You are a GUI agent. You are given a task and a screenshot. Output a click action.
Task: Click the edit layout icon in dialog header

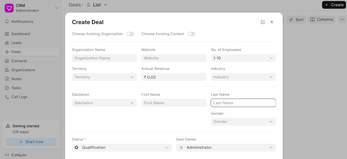[263, 22]
